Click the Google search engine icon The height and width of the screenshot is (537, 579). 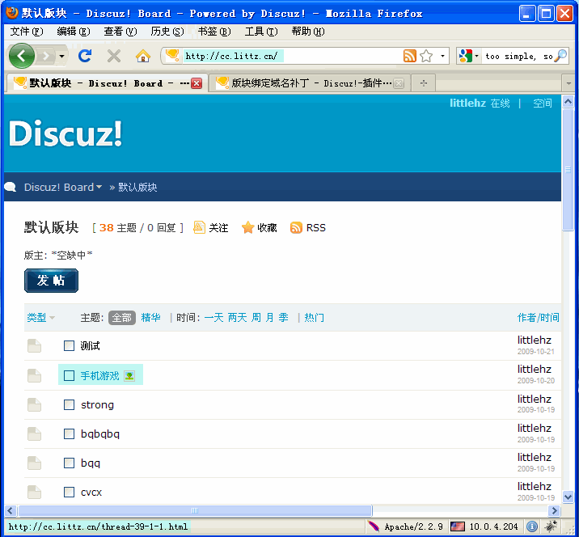coord(465,56)
